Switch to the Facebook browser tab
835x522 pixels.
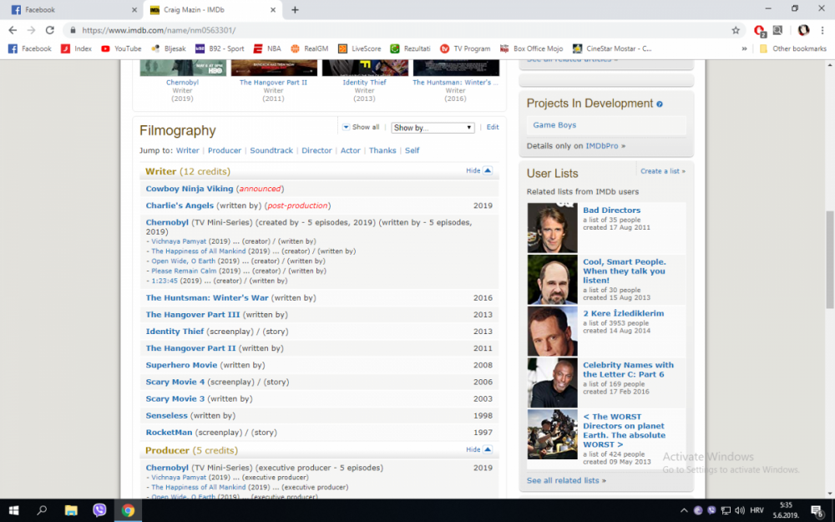pyautogui.click(x=71, y=9)
